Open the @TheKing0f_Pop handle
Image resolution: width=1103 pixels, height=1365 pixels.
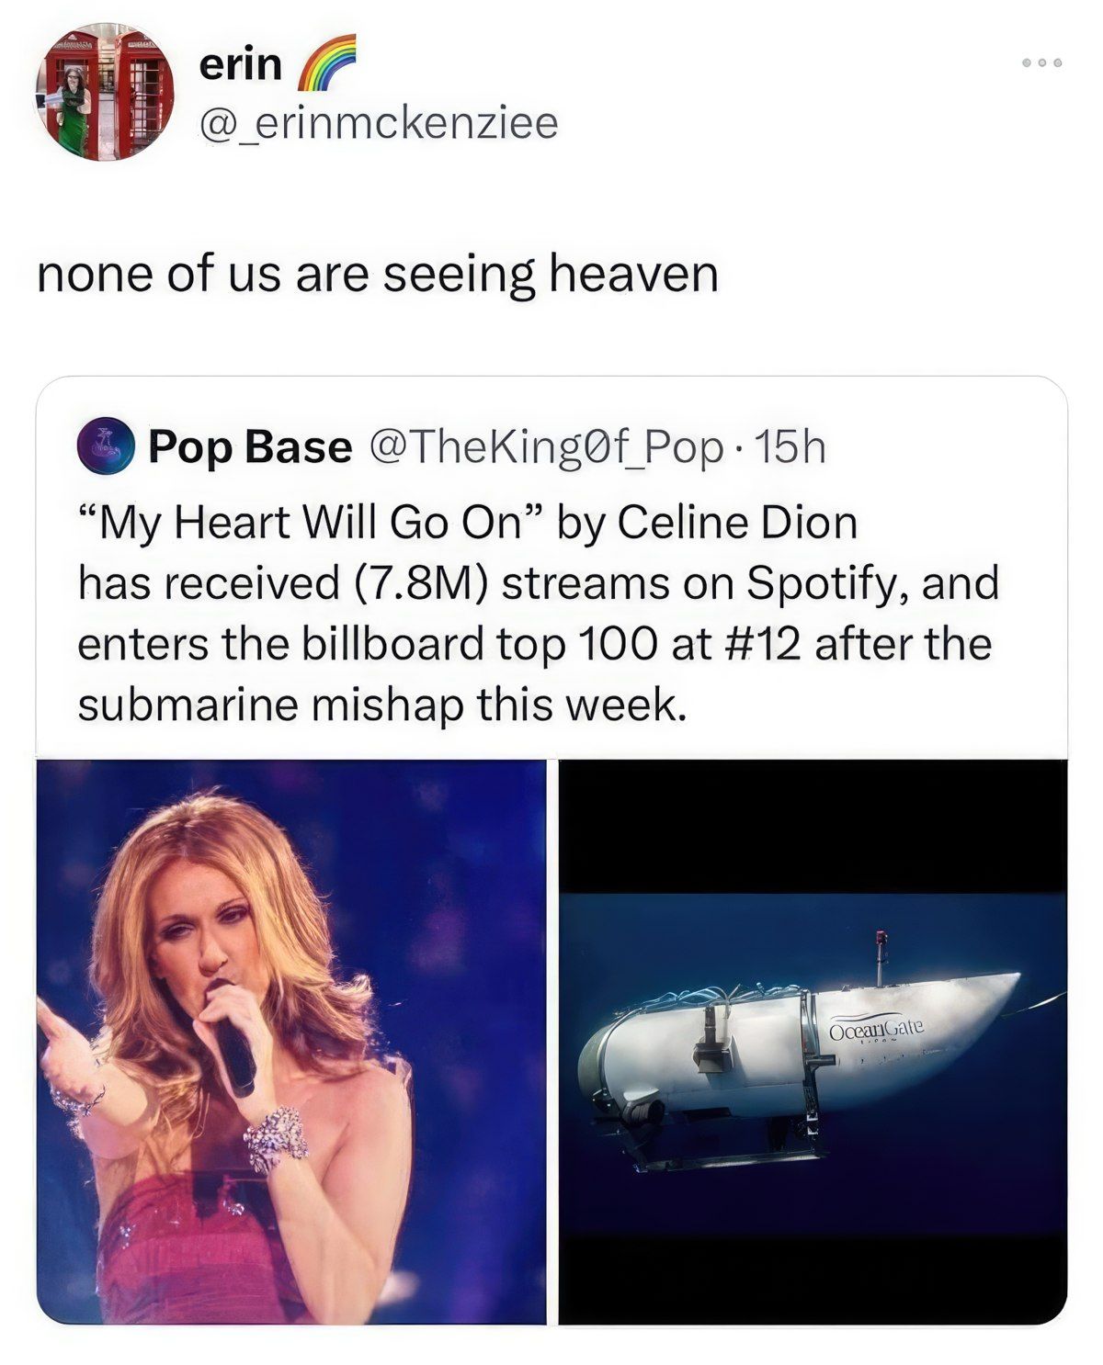coord(546,447)
